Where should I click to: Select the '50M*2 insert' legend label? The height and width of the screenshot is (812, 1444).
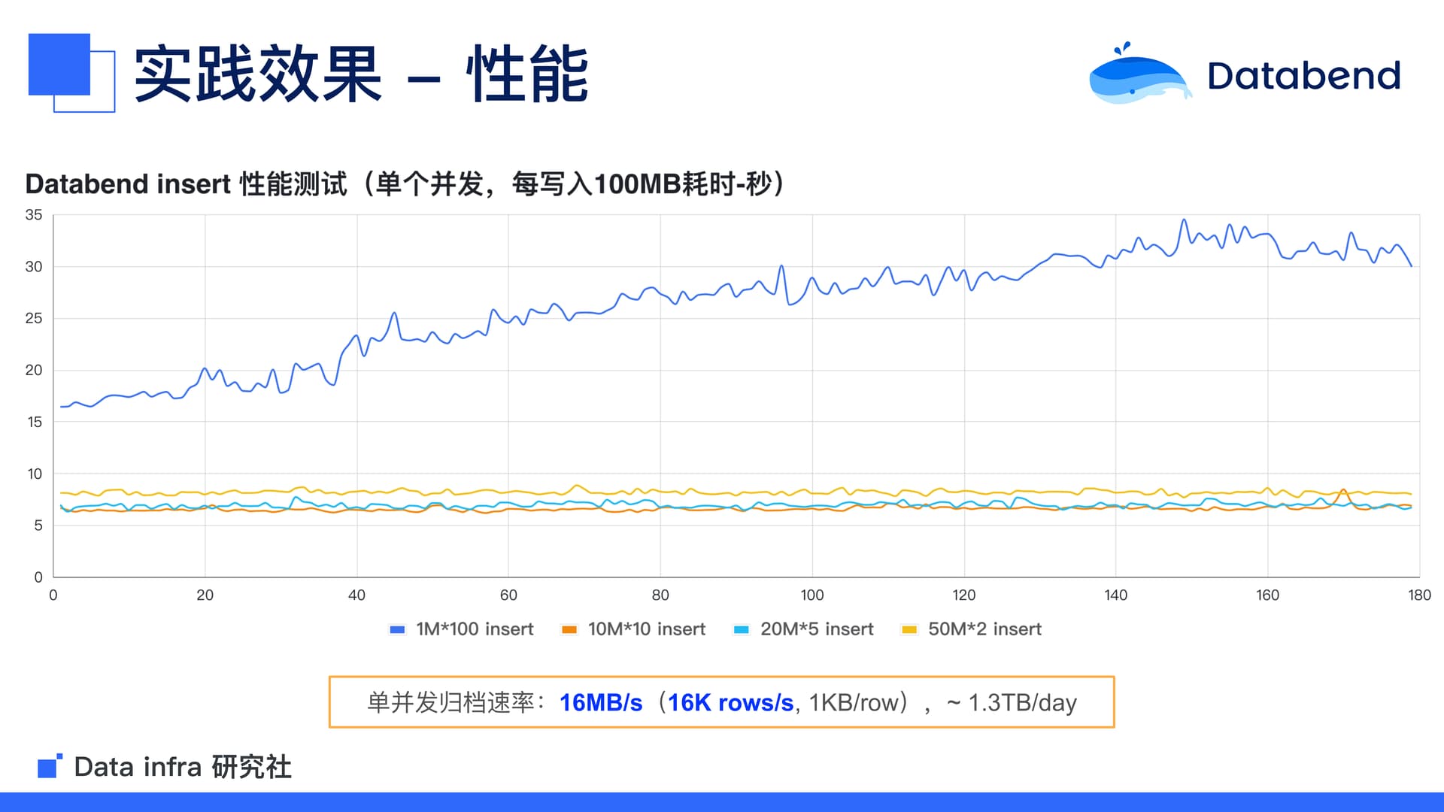pyautogui.click(x=985, y=629)
